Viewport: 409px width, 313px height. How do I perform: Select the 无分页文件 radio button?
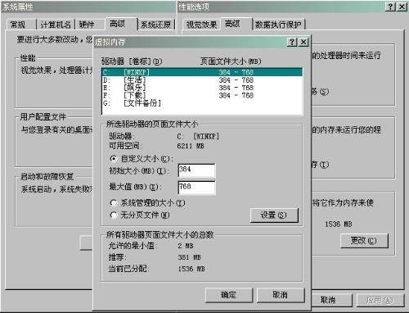[114, 215]
